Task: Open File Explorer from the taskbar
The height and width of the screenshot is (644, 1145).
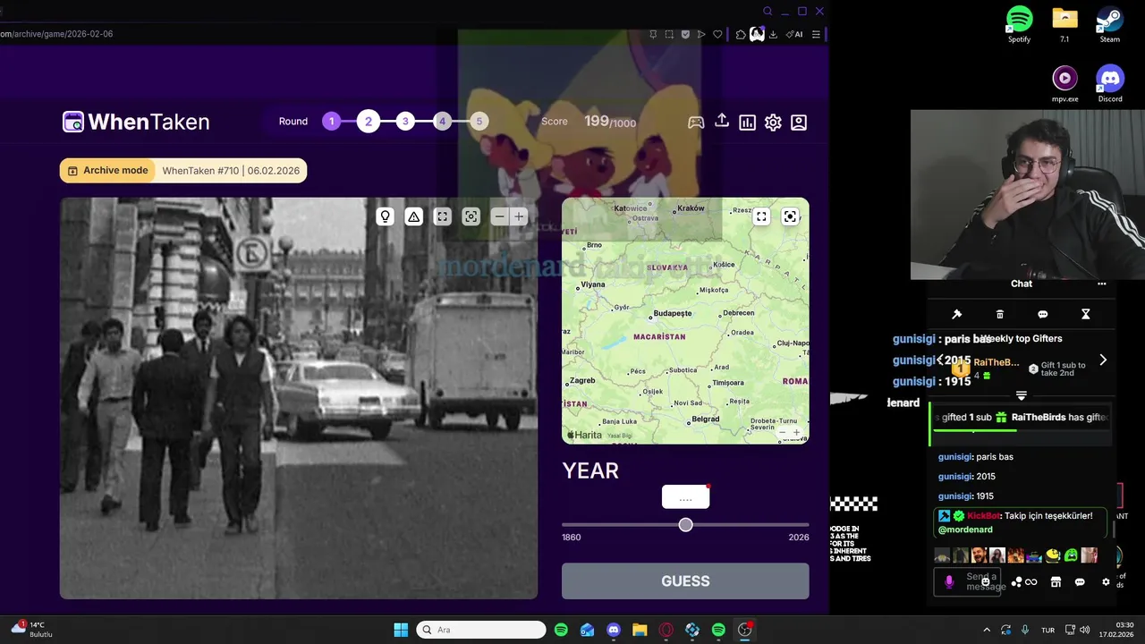Action: [640, 630]
